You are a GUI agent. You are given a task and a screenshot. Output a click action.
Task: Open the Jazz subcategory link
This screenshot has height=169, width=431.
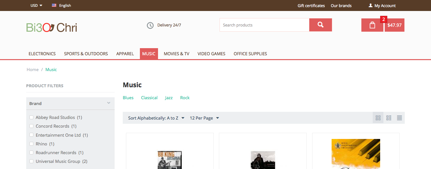coord(169,98)
